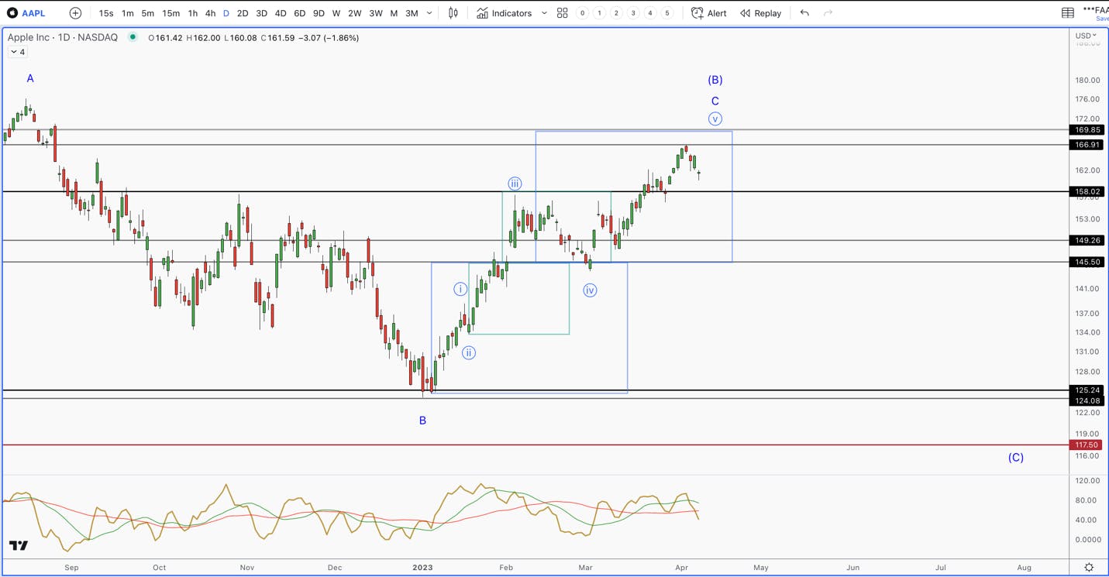The width and height of the screenshot is (1109, 577).
Task: Select the circled 3 quick template
Action: click(x=633, y=13)
